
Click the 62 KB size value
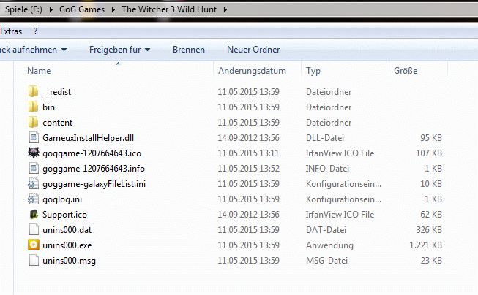[x=431, y=215]
